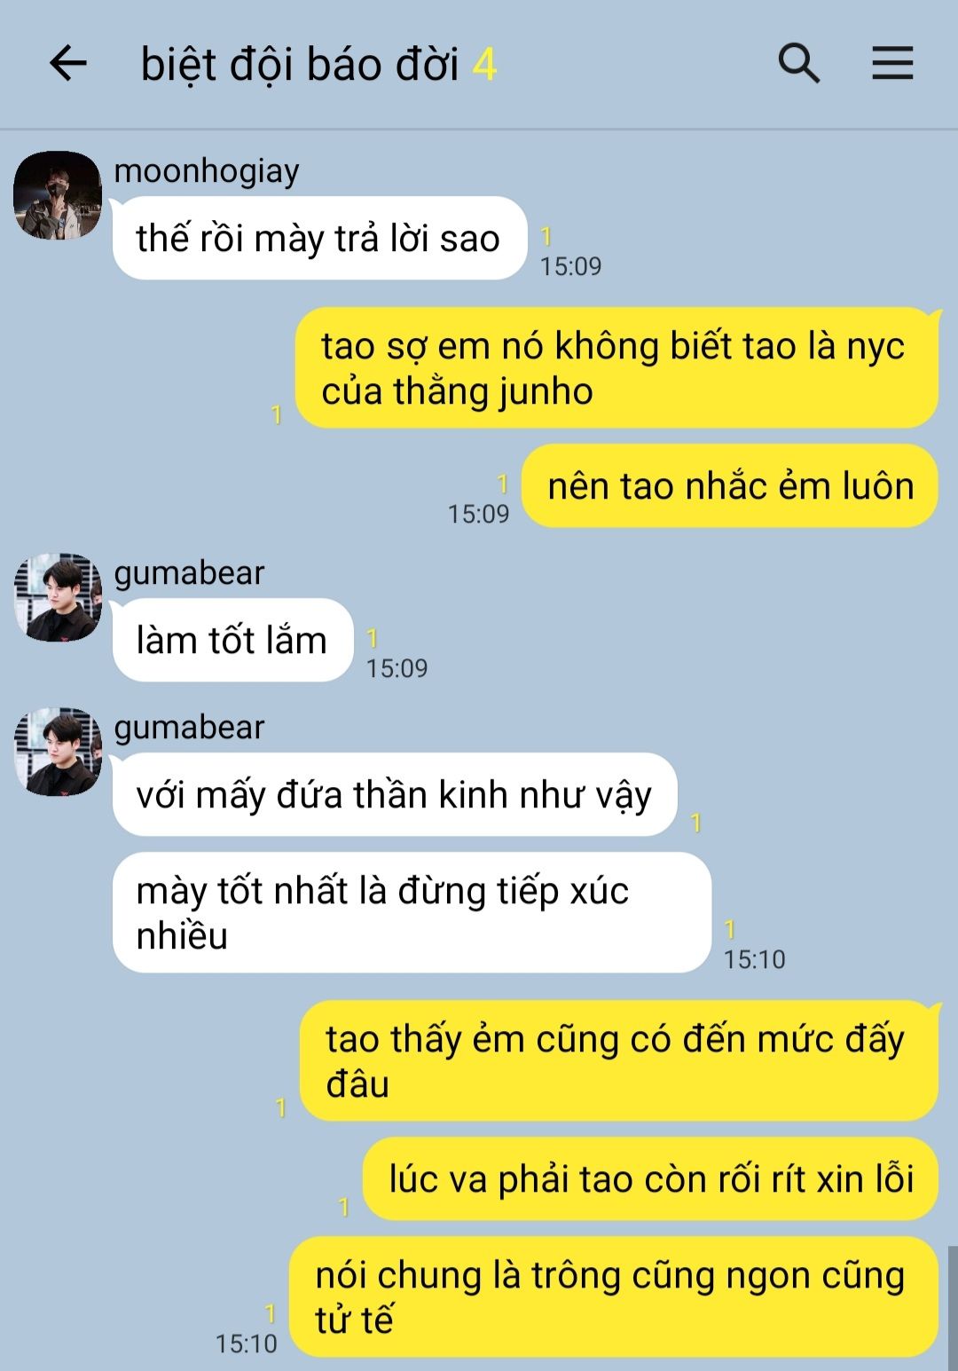The height and width of the screenshot is (1371, 958).
Task: Tap the member count 4
Action: tap(484, 65)
